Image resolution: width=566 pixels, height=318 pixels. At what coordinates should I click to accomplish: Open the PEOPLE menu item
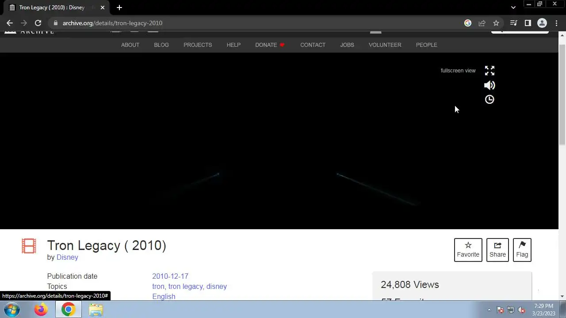click(426, 45)
